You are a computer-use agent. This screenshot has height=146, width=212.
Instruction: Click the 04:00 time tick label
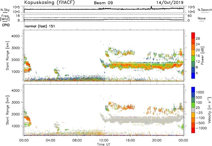click(50, 140)
